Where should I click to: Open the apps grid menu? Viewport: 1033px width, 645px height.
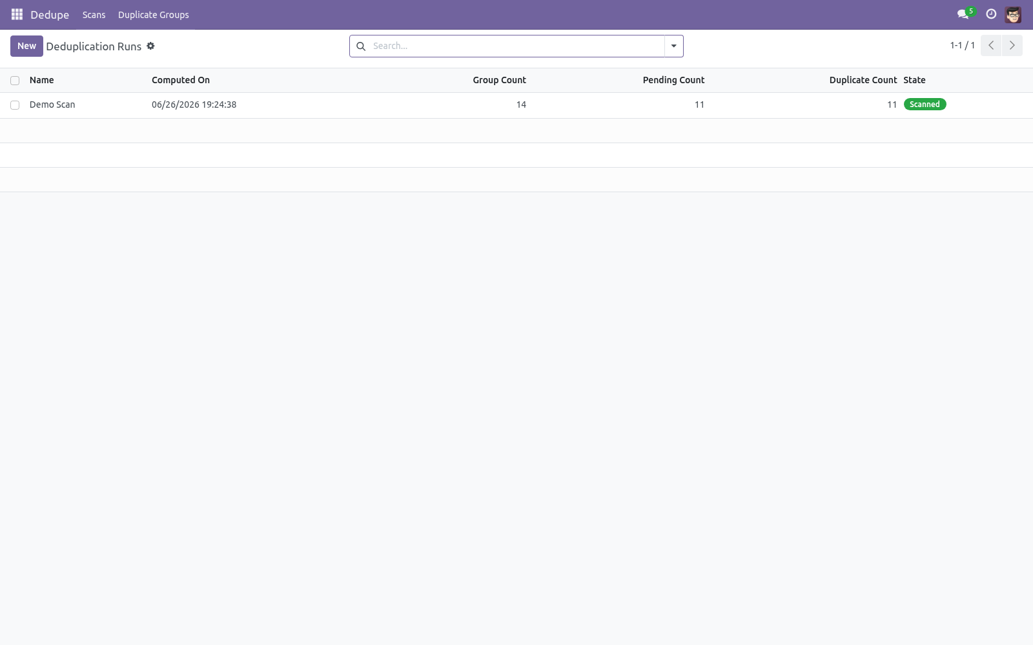tap(17, 14)
